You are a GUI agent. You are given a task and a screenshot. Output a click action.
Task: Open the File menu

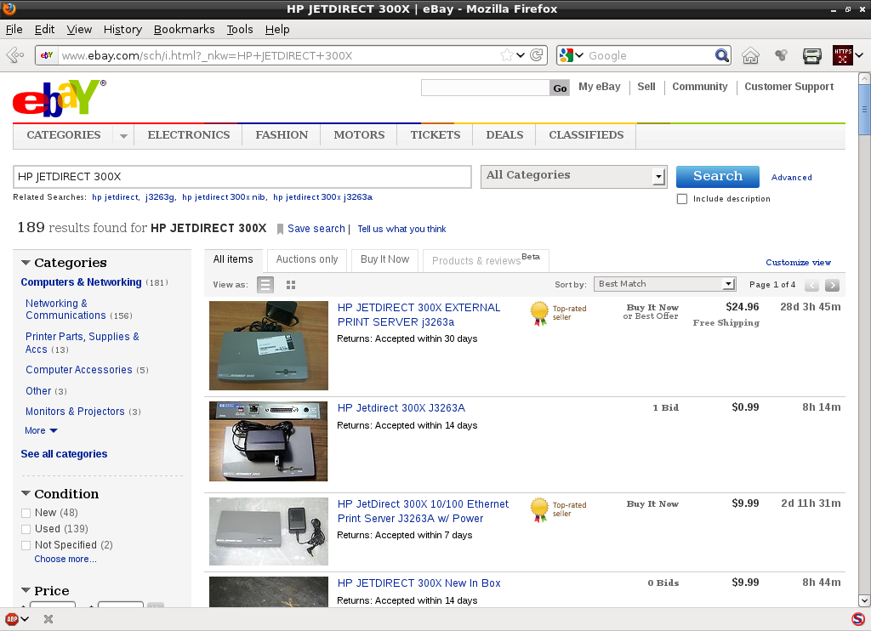[x=14, y=30]
